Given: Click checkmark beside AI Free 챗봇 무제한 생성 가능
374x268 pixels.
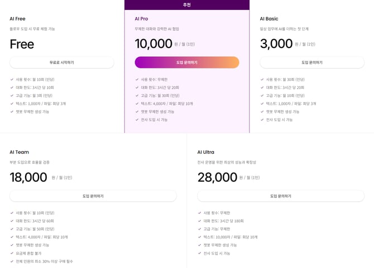Looking at the screenshot, I should click(x=12, y=111).
